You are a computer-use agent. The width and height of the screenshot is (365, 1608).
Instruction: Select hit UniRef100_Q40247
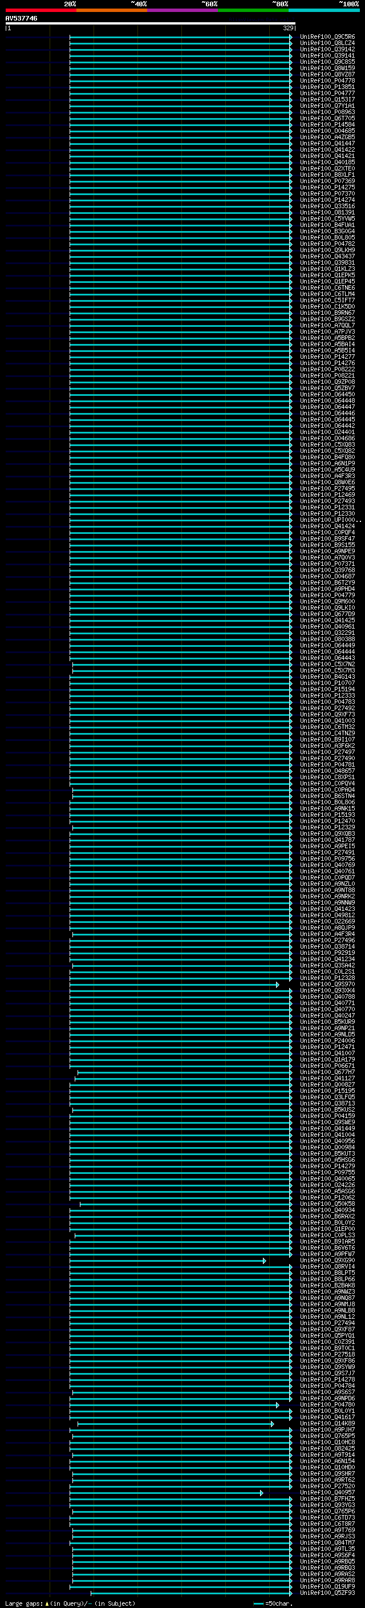(327, 1015)
